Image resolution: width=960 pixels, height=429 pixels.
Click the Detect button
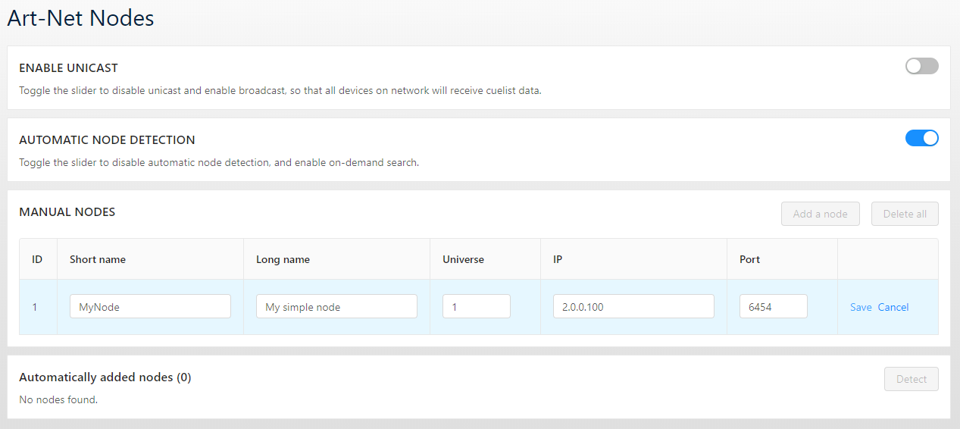911,379
